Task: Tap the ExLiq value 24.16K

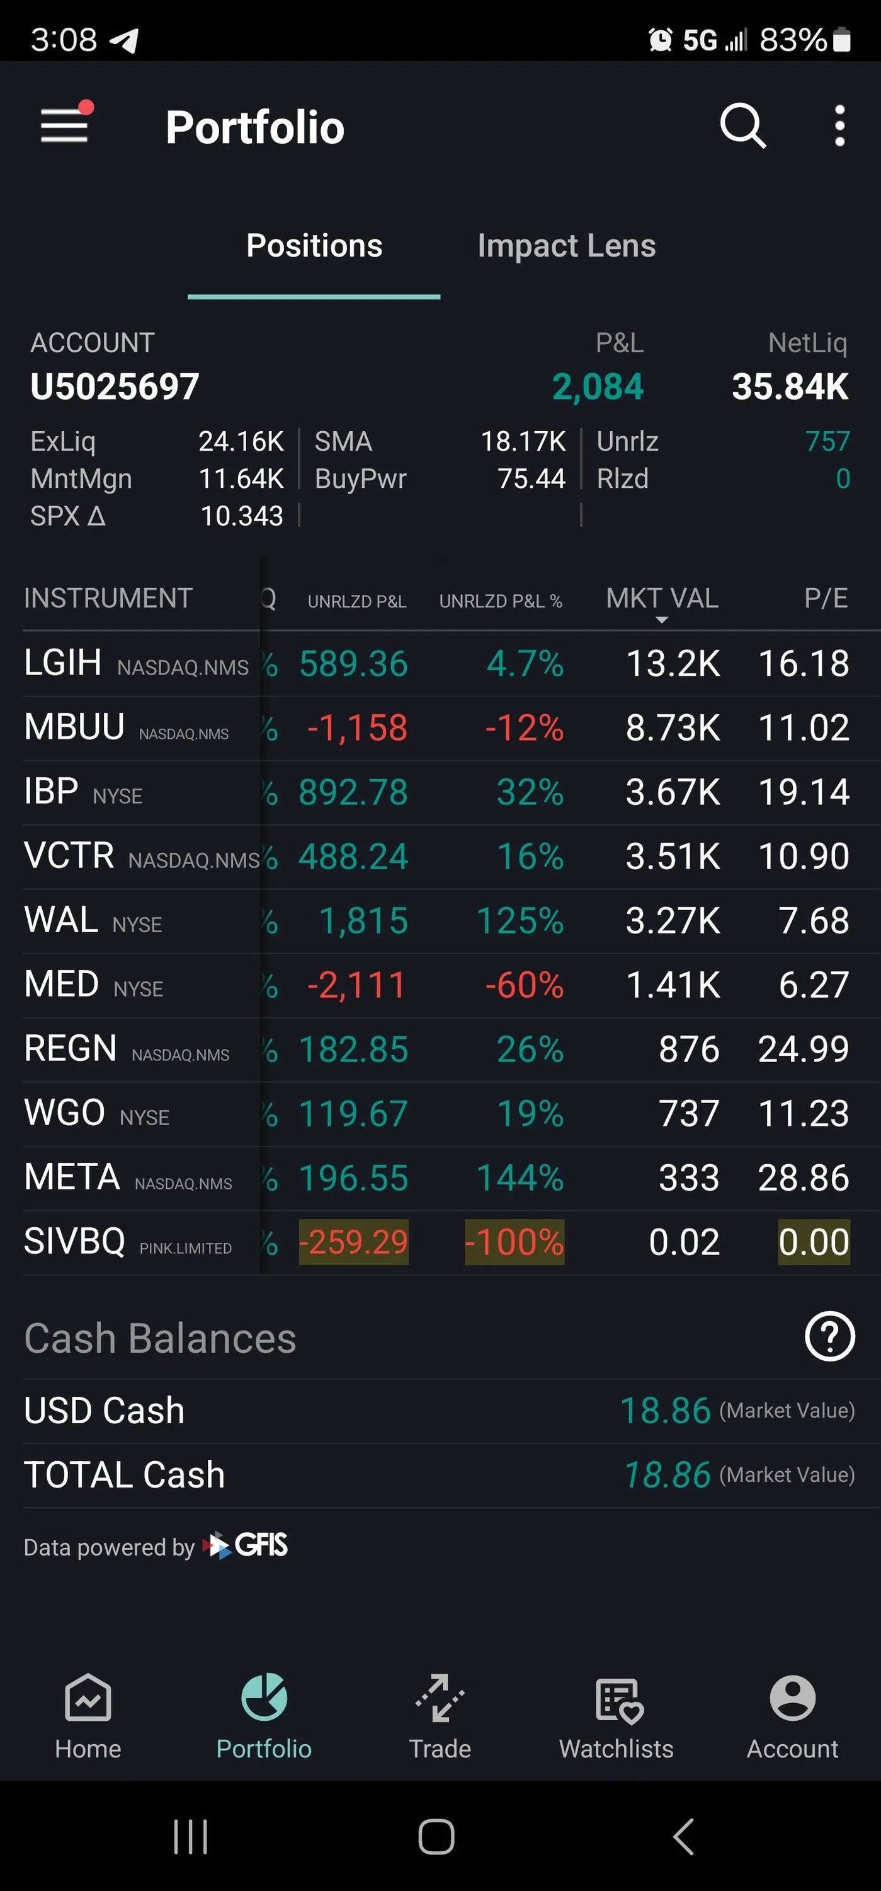Action: point(241,441)
